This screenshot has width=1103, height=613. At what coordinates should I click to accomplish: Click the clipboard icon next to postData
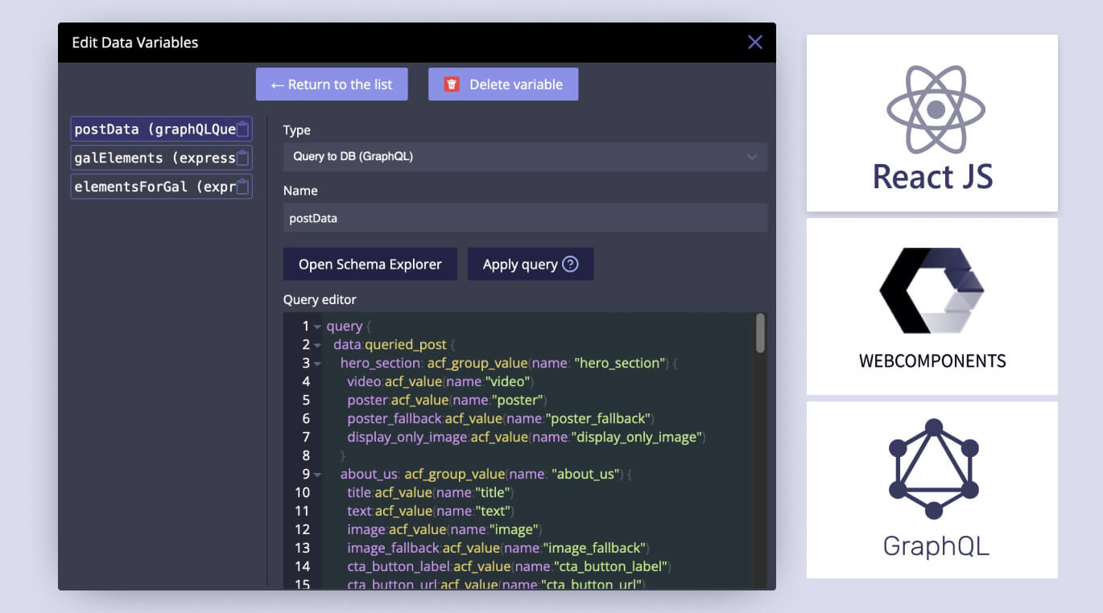[x=242, y=130]
